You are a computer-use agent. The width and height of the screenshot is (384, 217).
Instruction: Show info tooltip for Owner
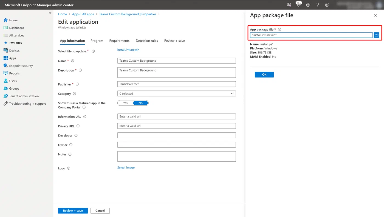pos(71,145)
